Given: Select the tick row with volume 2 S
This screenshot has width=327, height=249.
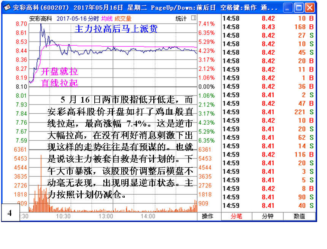Looking at the screenshot, I should pyautogui.click(x=268, y=95).
